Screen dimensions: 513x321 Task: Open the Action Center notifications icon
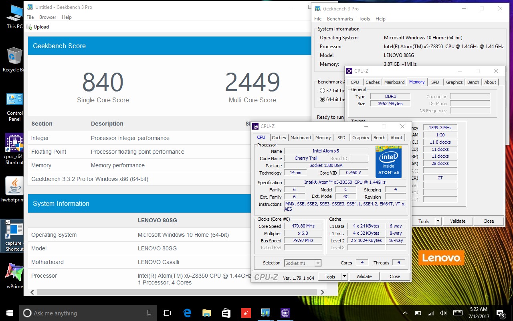[500, 313]
